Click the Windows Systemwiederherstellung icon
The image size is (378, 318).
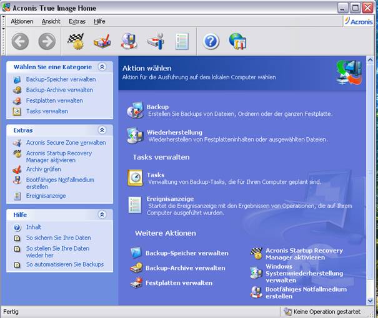pyautogui.click(x=256, y=273)
